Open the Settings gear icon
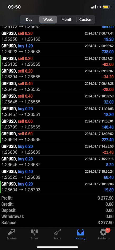This screenshot has height=250, width=115. pos(103,233)
